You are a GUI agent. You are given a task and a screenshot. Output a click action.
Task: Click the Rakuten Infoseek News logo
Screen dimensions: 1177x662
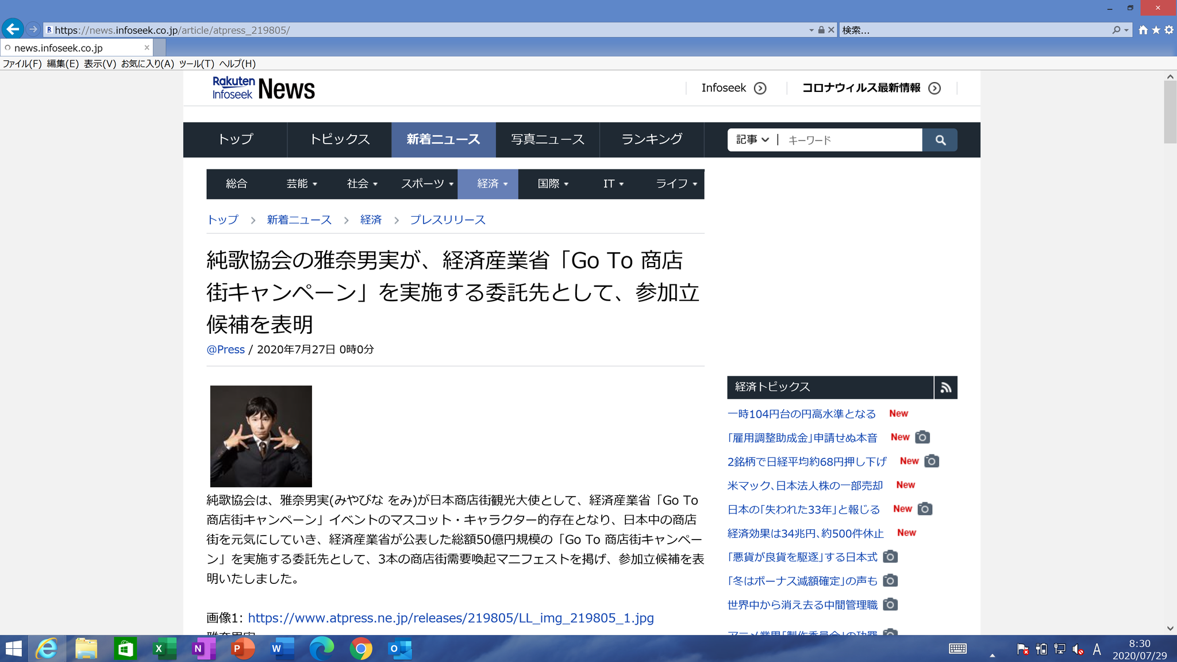[x=263, y=88]
